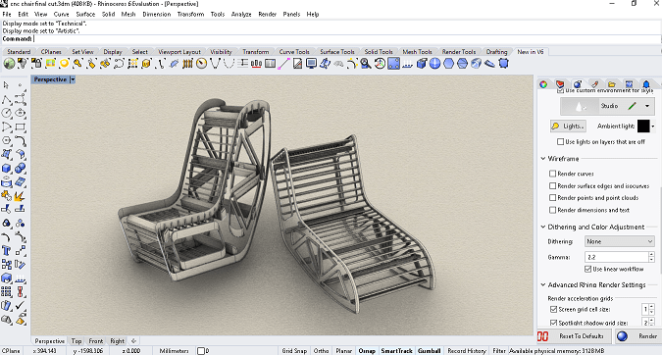662x355 pixels.
Task: Click the green sphere icon in toolbar
Action: tap(9, 64)
